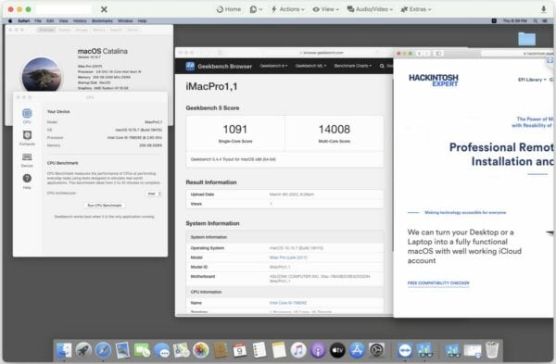Open TeamViewer icon in the dock
Viewport: 556px width, 364px height.
(x=405, y=350)
